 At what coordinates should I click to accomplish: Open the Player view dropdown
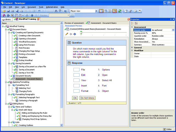pyautogui.click(x=96, y=11)
